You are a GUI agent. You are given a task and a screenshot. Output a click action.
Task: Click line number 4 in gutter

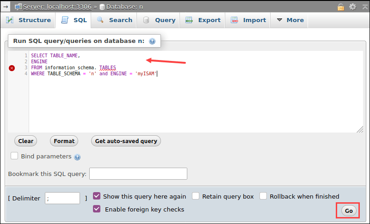[x=26, y=74]
